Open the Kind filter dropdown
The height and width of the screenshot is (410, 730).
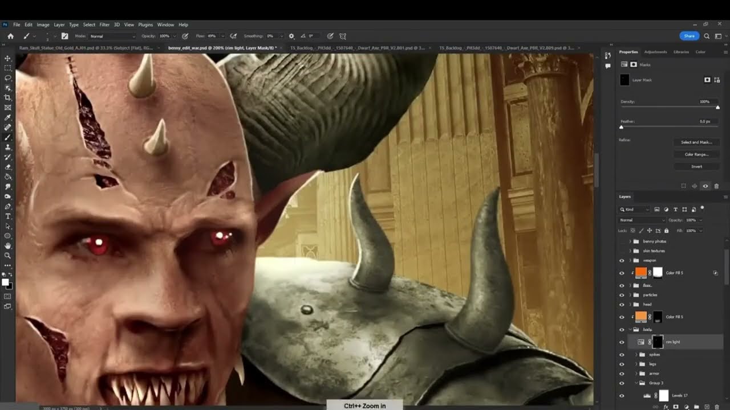635,210
